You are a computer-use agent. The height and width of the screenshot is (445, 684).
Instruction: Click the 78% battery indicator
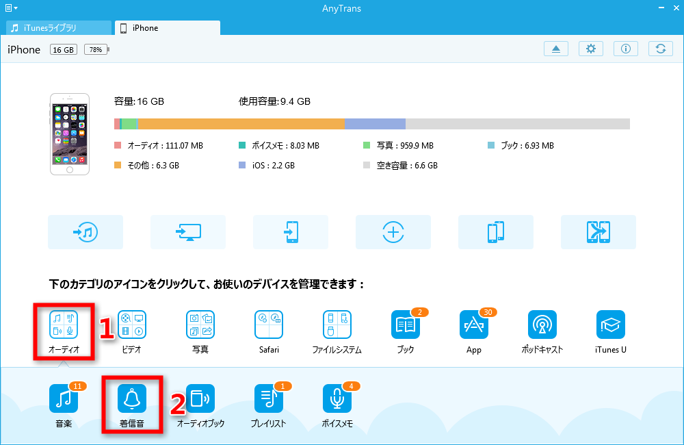(97, 49)
